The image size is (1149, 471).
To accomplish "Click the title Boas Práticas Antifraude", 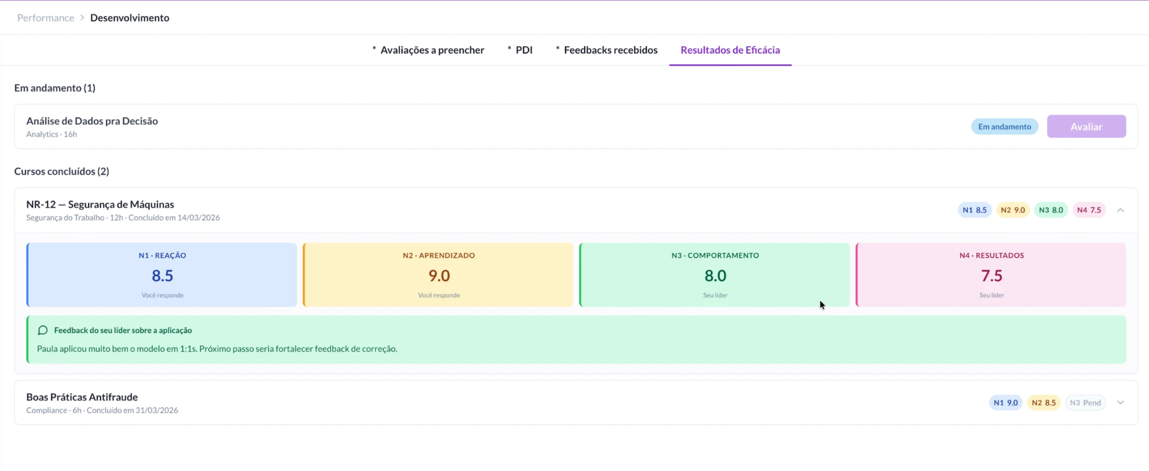I will pos(82,397).
